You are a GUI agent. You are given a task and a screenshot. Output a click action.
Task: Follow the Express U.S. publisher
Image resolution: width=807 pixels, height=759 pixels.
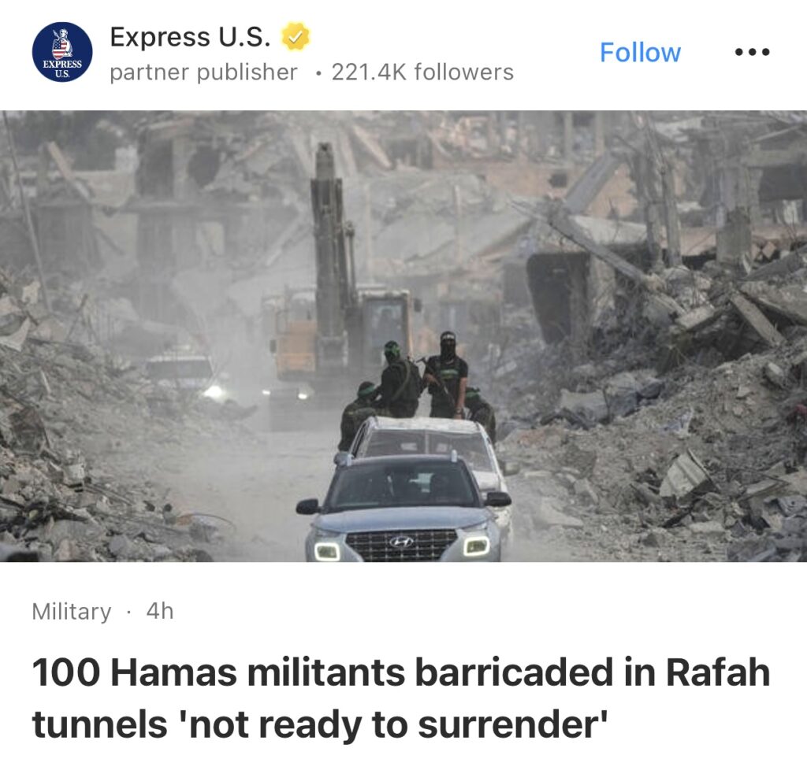click(640, 53)
